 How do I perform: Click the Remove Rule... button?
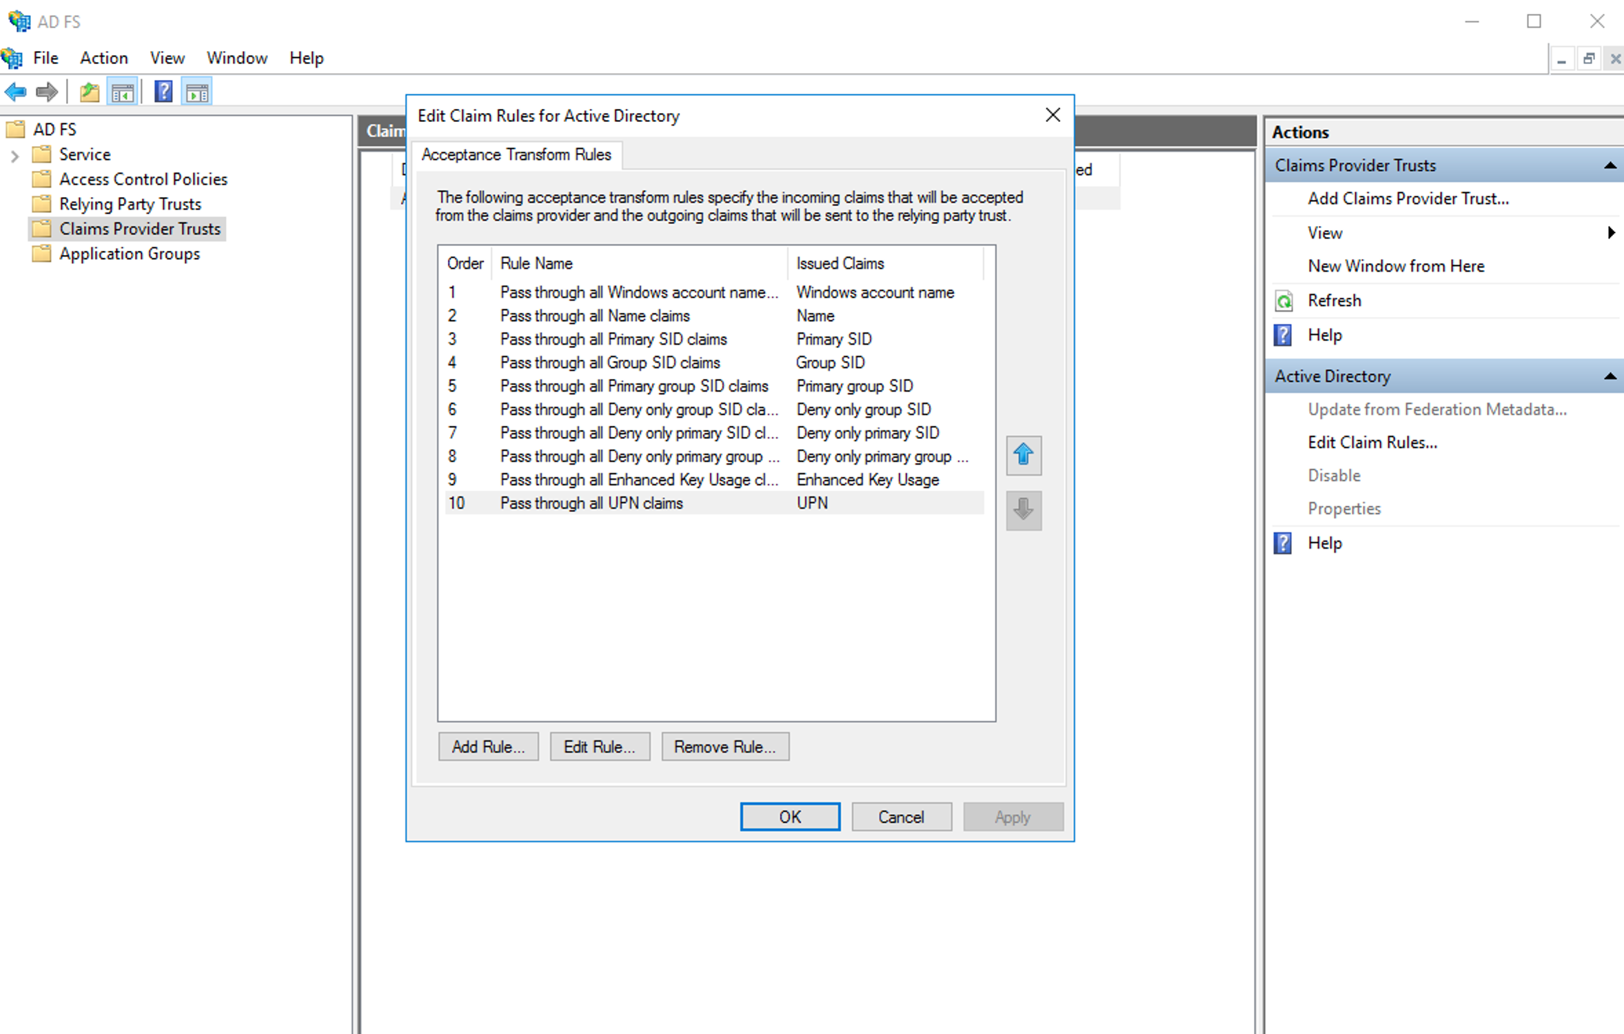coord(725,747)
